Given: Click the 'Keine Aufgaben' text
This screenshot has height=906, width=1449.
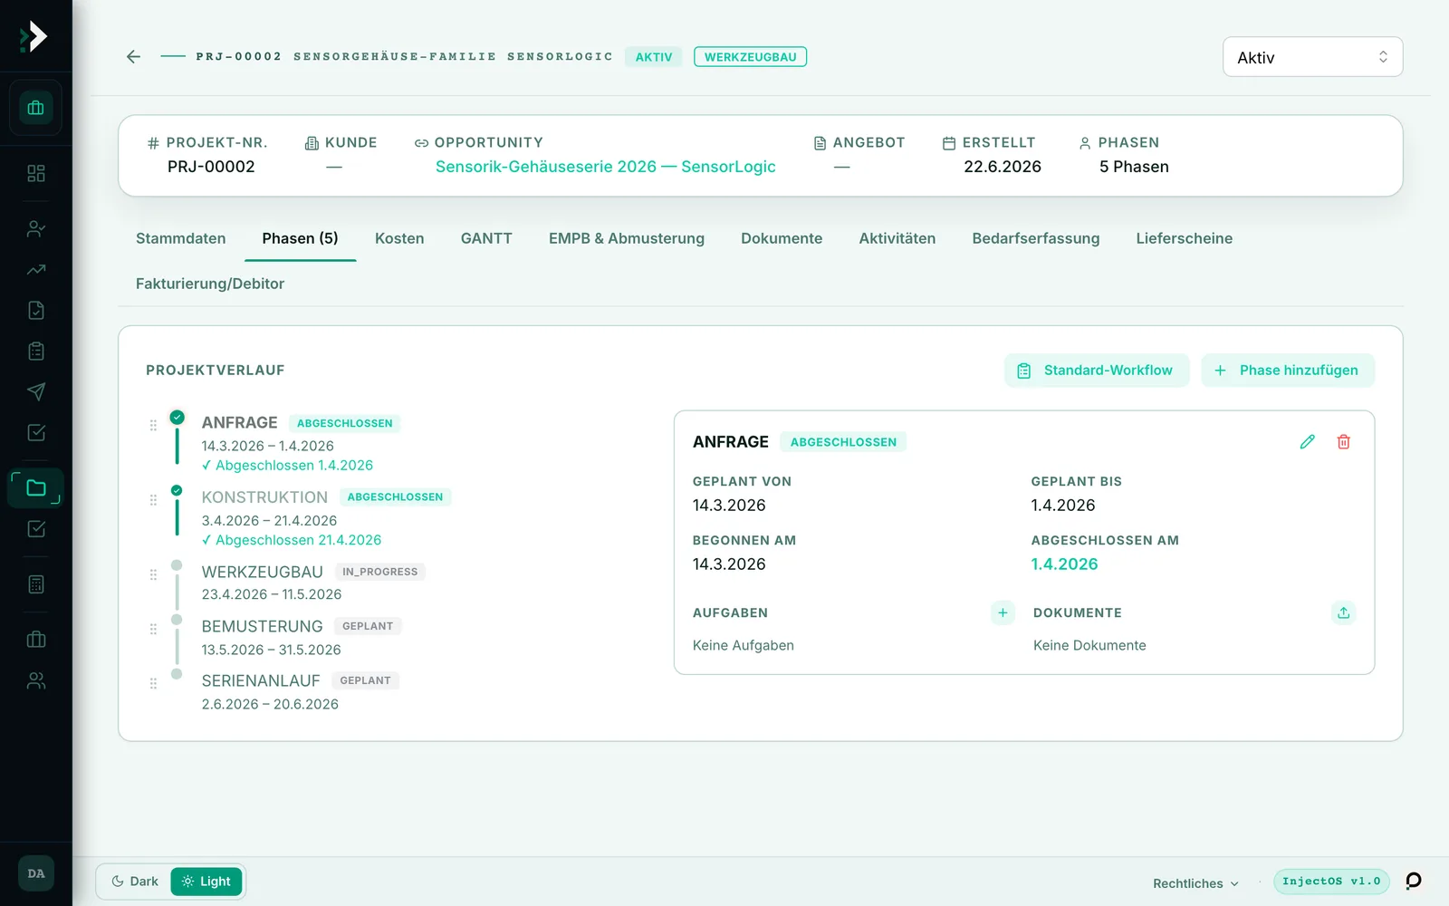Looking at the screenshot, I should point(744,645).
